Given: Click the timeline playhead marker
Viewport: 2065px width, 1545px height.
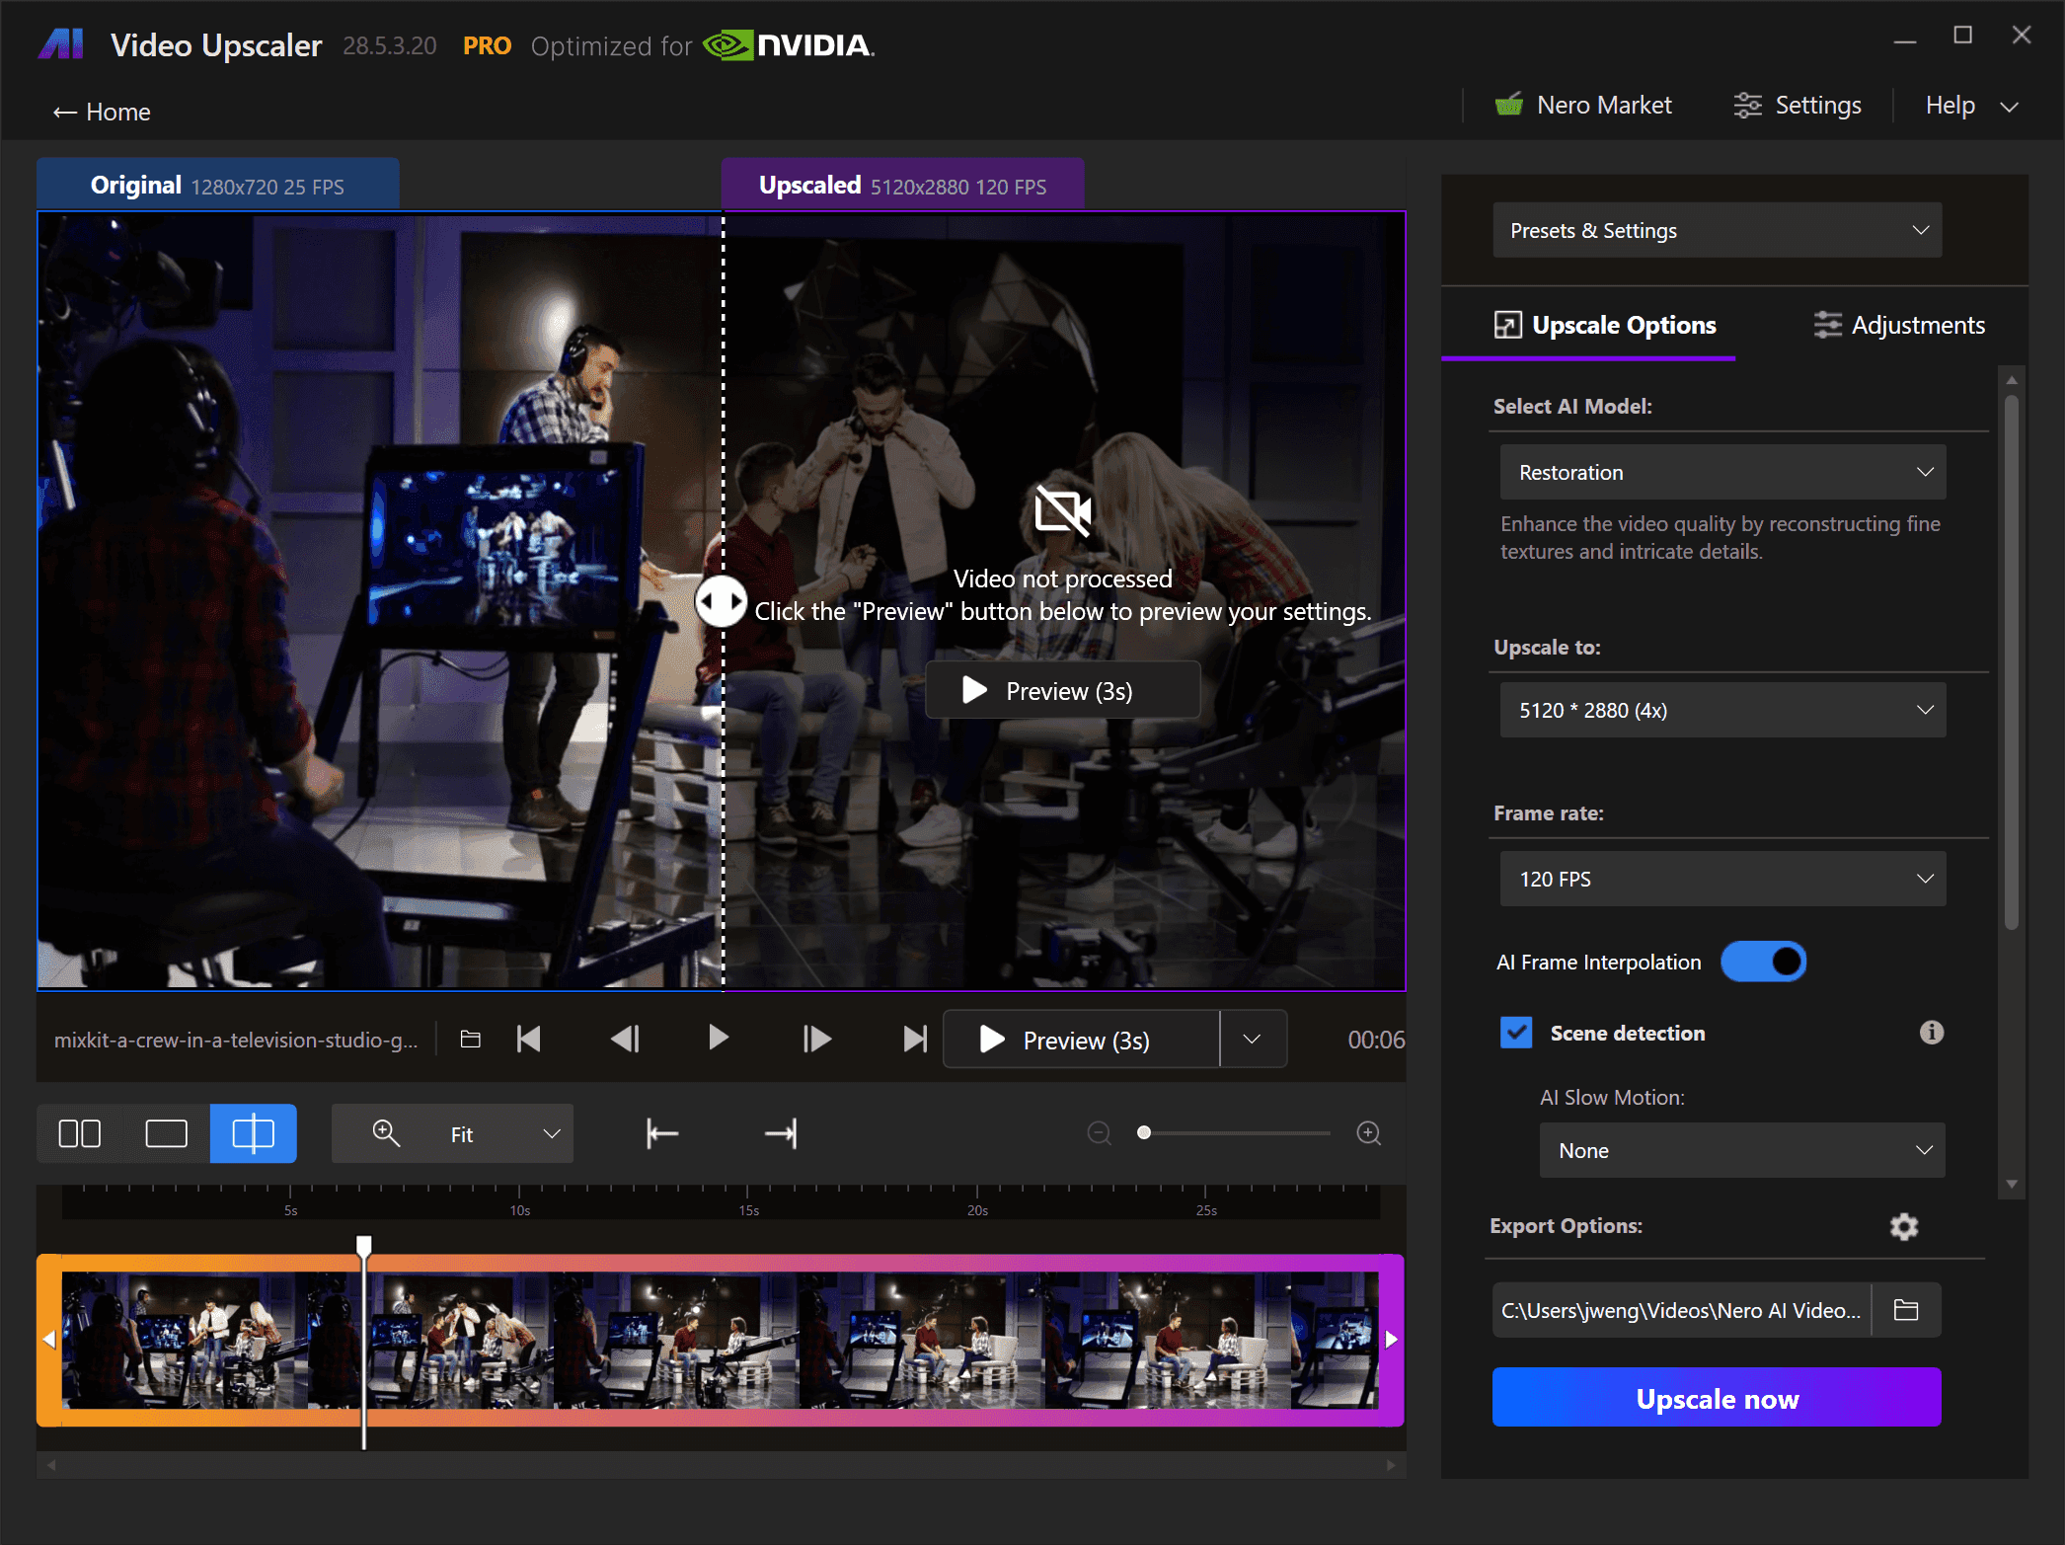Looking at the screenshot, I should [364, 1246].
